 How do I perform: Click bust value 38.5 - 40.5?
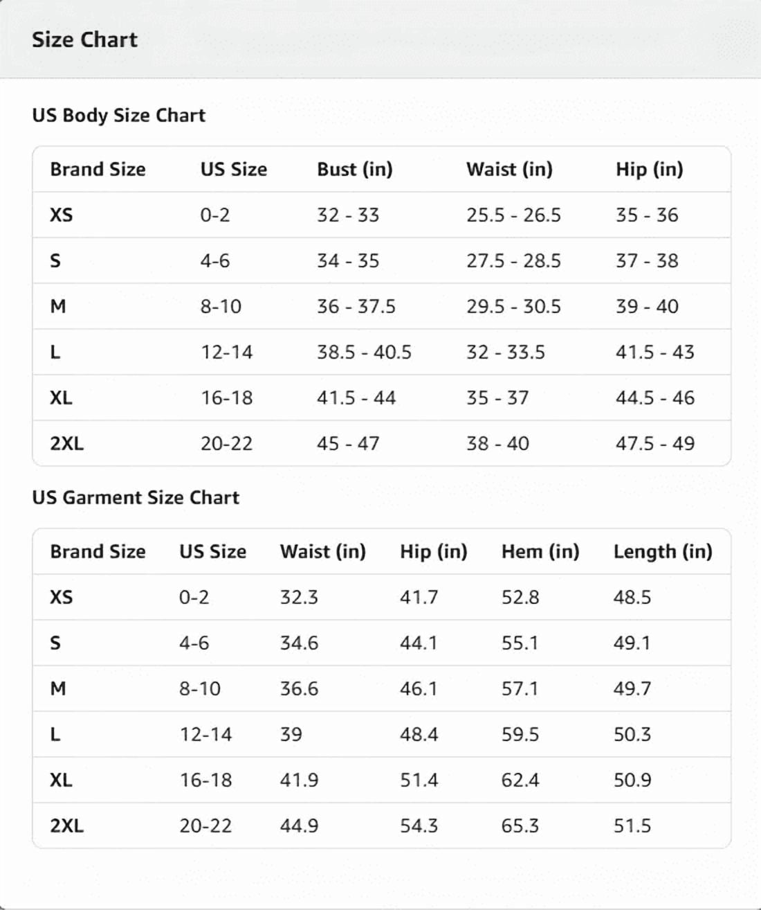(x=364, y=352)
